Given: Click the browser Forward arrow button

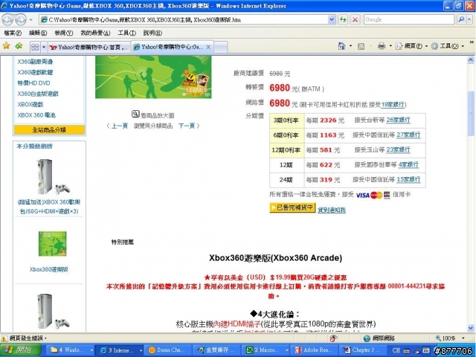Looking at the screenshot, I should click(20, 20).
